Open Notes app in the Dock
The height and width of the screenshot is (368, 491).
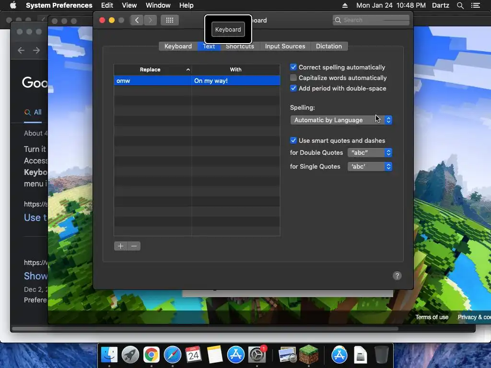point(214,355)
